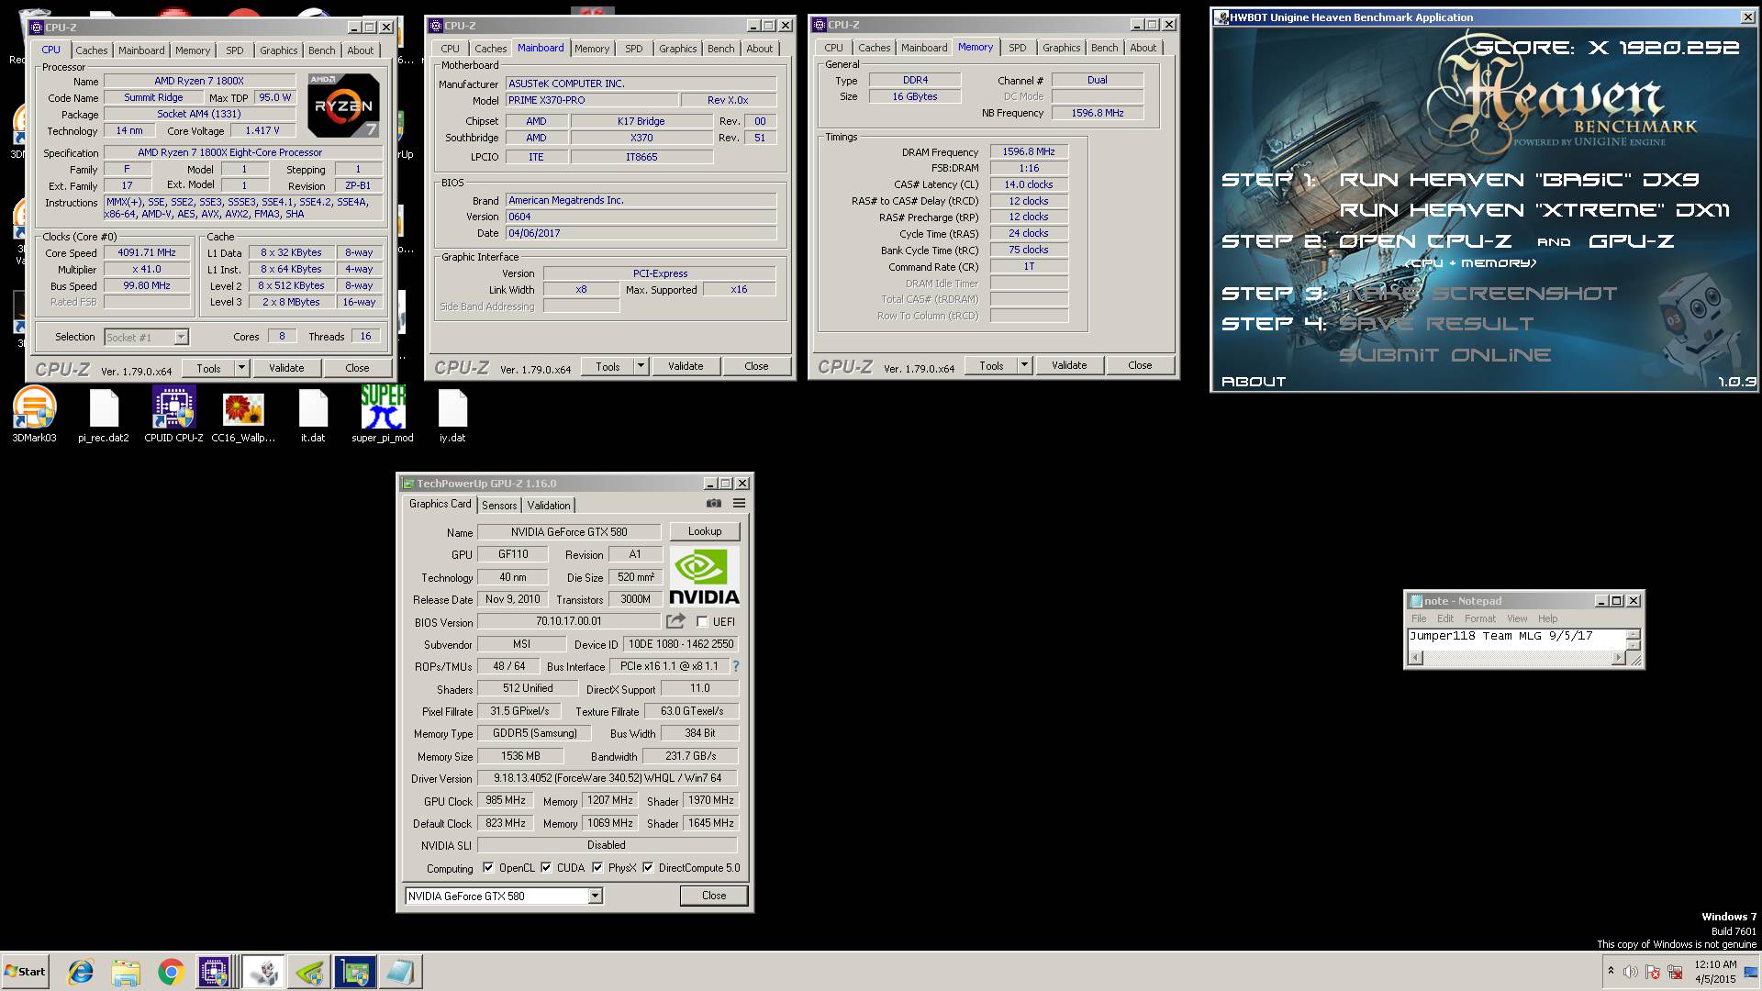Click Tools button in Memory CPU-Z window
This screenshot has height=991, width=1762.
click(x=991, y=365)
